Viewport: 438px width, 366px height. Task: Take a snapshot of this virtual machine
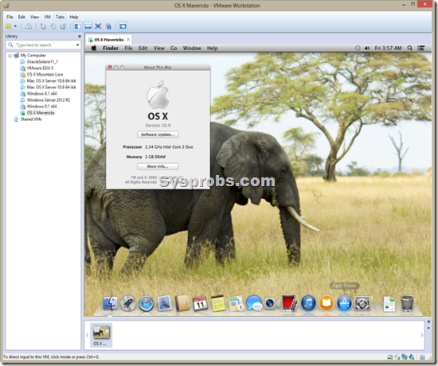tap(43, 26)
